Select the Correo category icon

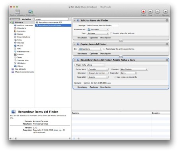pos(15,34)
